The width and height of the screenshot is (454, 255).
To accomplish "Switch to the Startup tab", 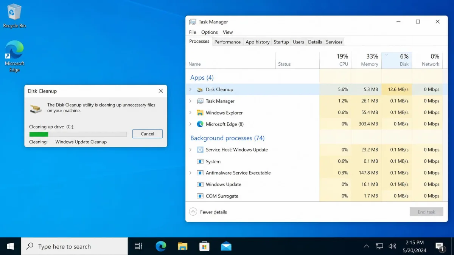I will 281,42.
